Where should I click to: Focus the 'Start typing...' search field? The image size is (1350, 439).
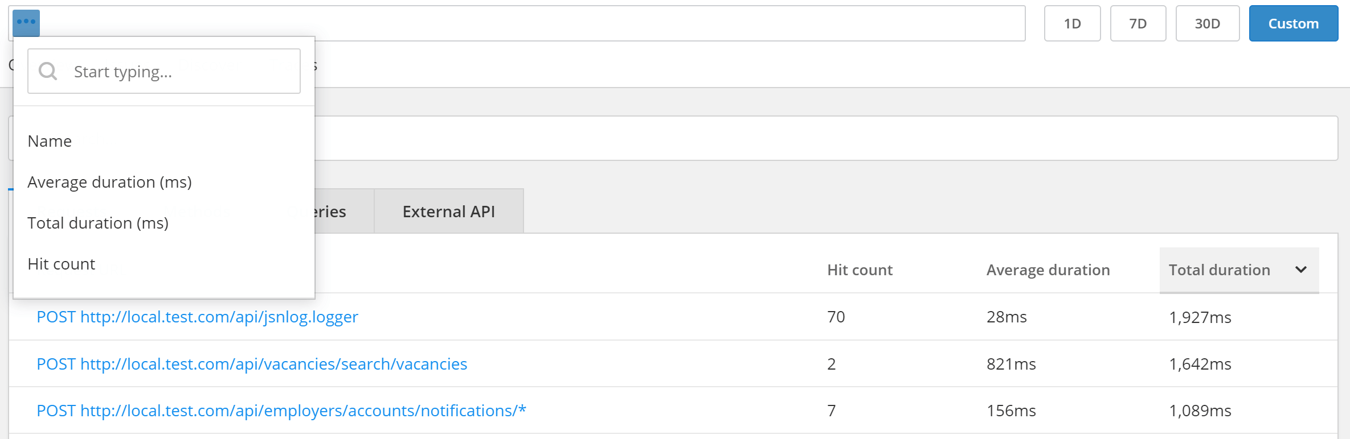point(164,71)
